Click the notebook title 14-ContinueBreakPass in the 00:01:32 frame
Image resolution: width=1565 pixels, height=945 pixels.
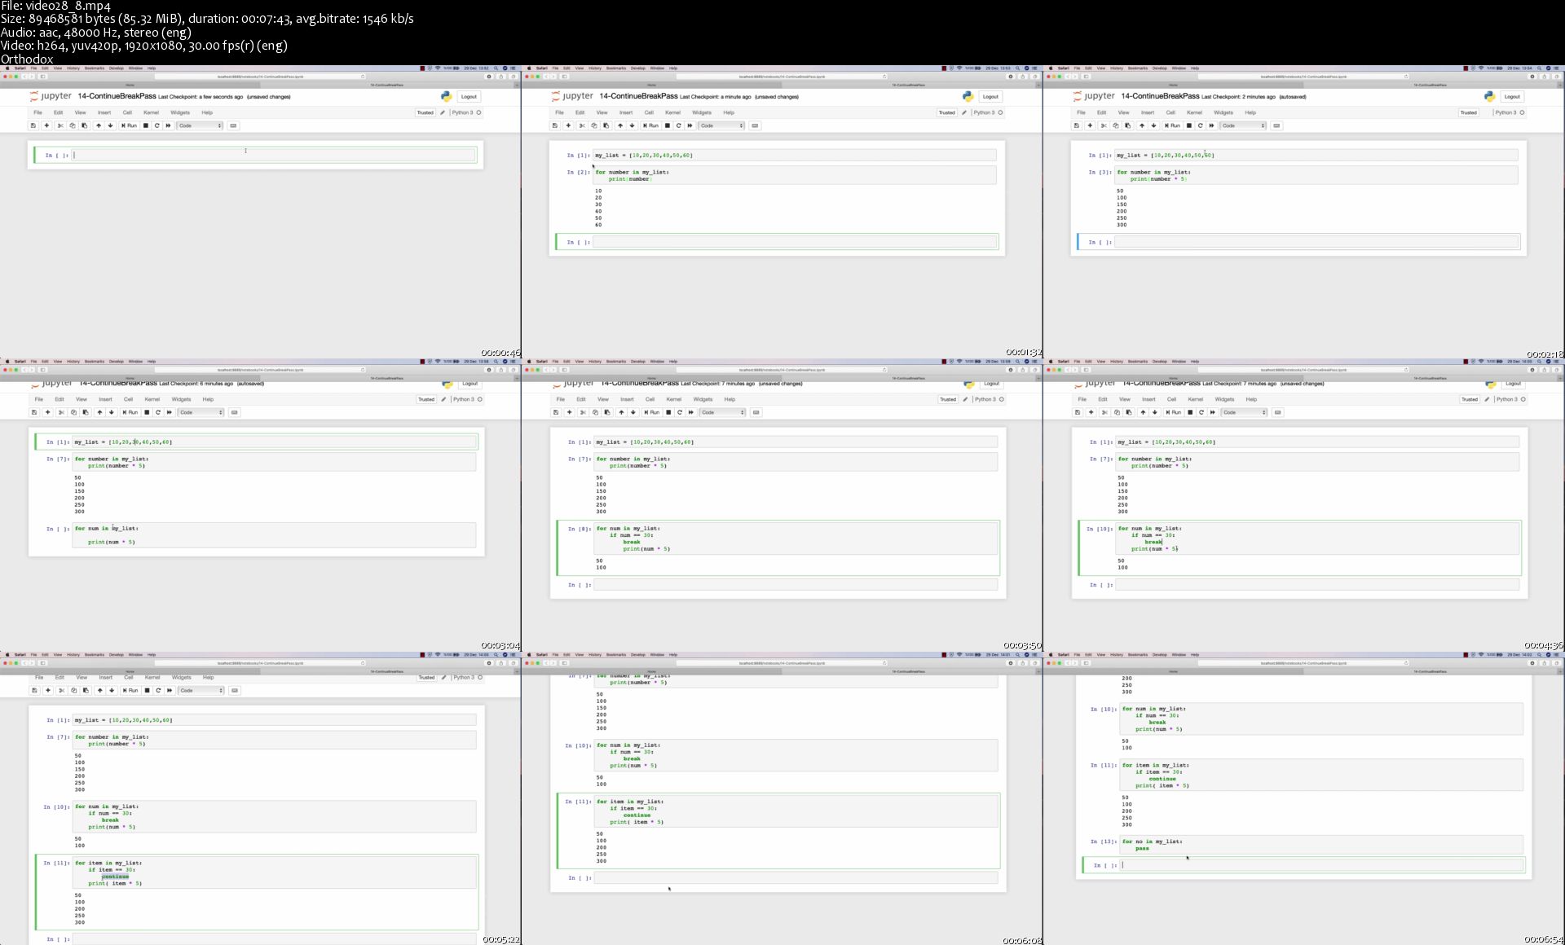638,96
